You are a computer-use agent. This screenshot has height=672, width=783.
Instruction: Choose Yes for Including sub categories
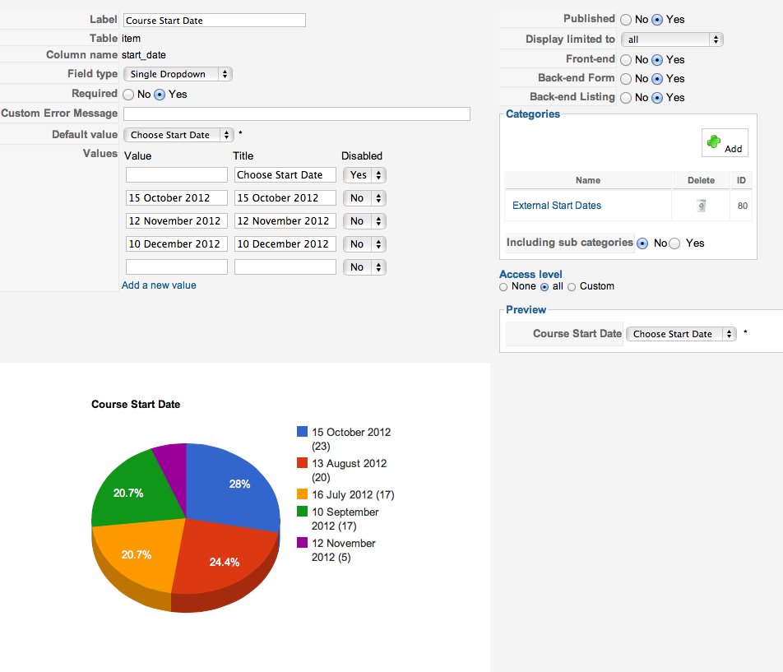[x=674, y=243]
